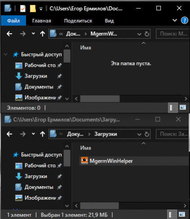The height and width of the screenshot is (219, 190).
Task: Collapse Быстрый доступ in top navigation pane
Action: tap(6, 55)
